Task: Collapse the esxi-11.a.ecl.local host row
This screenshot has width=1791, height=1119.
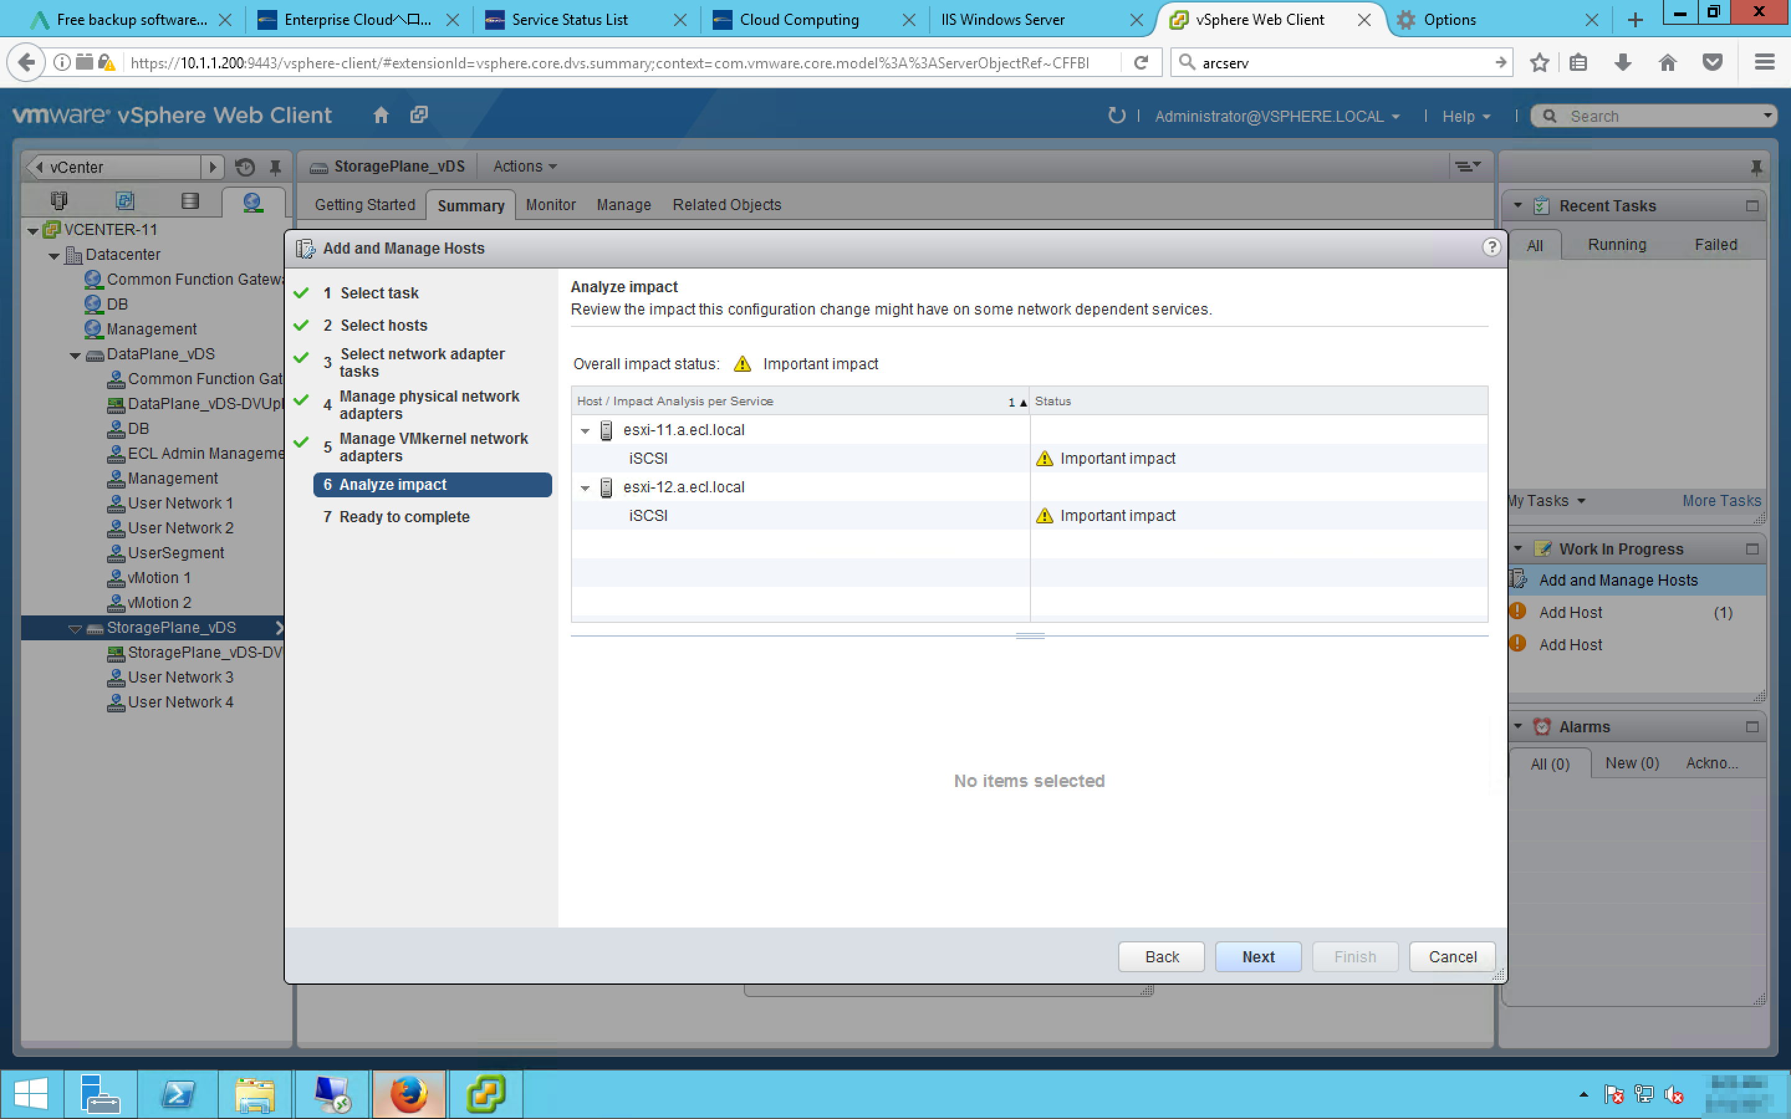Action: 585,430
